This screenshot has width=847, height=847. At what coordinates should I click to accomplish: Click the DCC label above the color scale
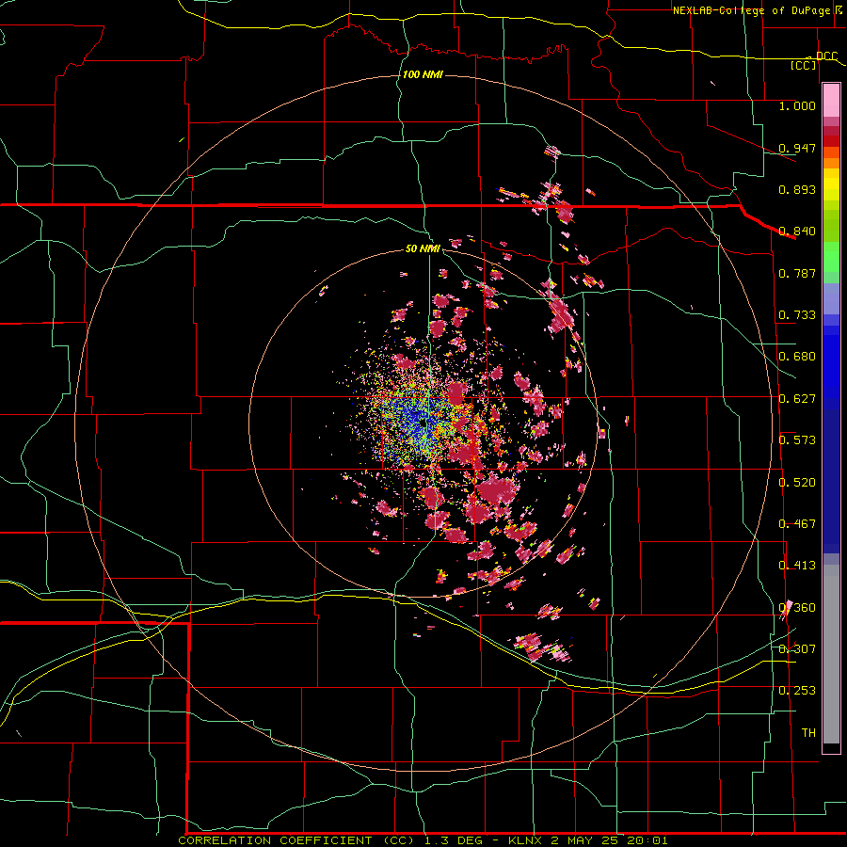click(826, 56)
